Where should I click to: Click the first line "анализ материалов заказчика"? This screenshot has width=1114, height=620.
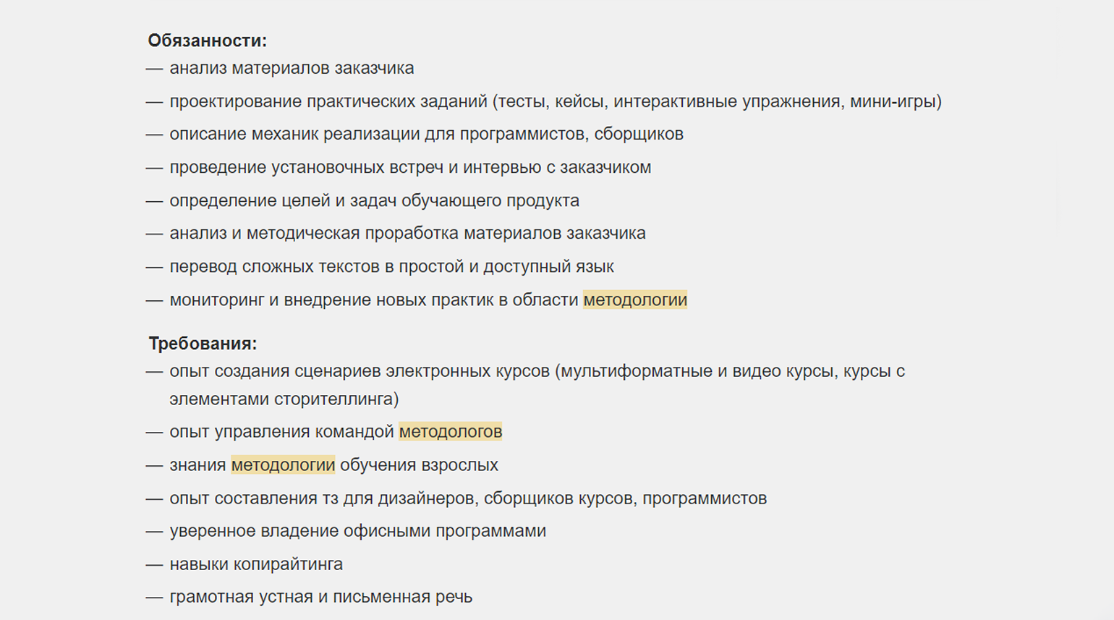pos(292,68)
